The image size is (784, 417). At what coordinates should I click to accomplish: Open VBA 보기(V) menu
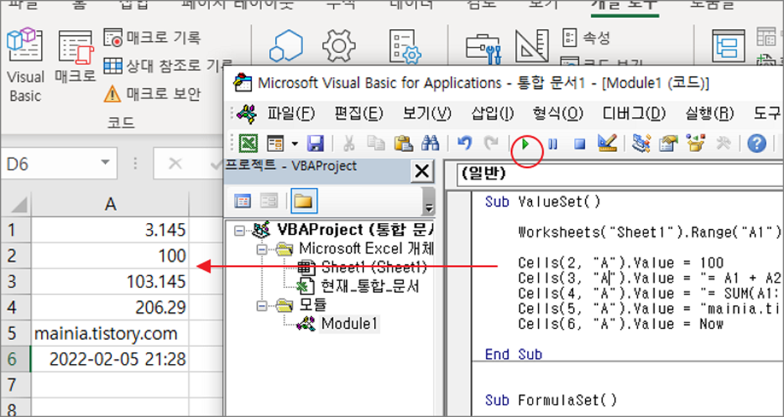pos(426,113)
